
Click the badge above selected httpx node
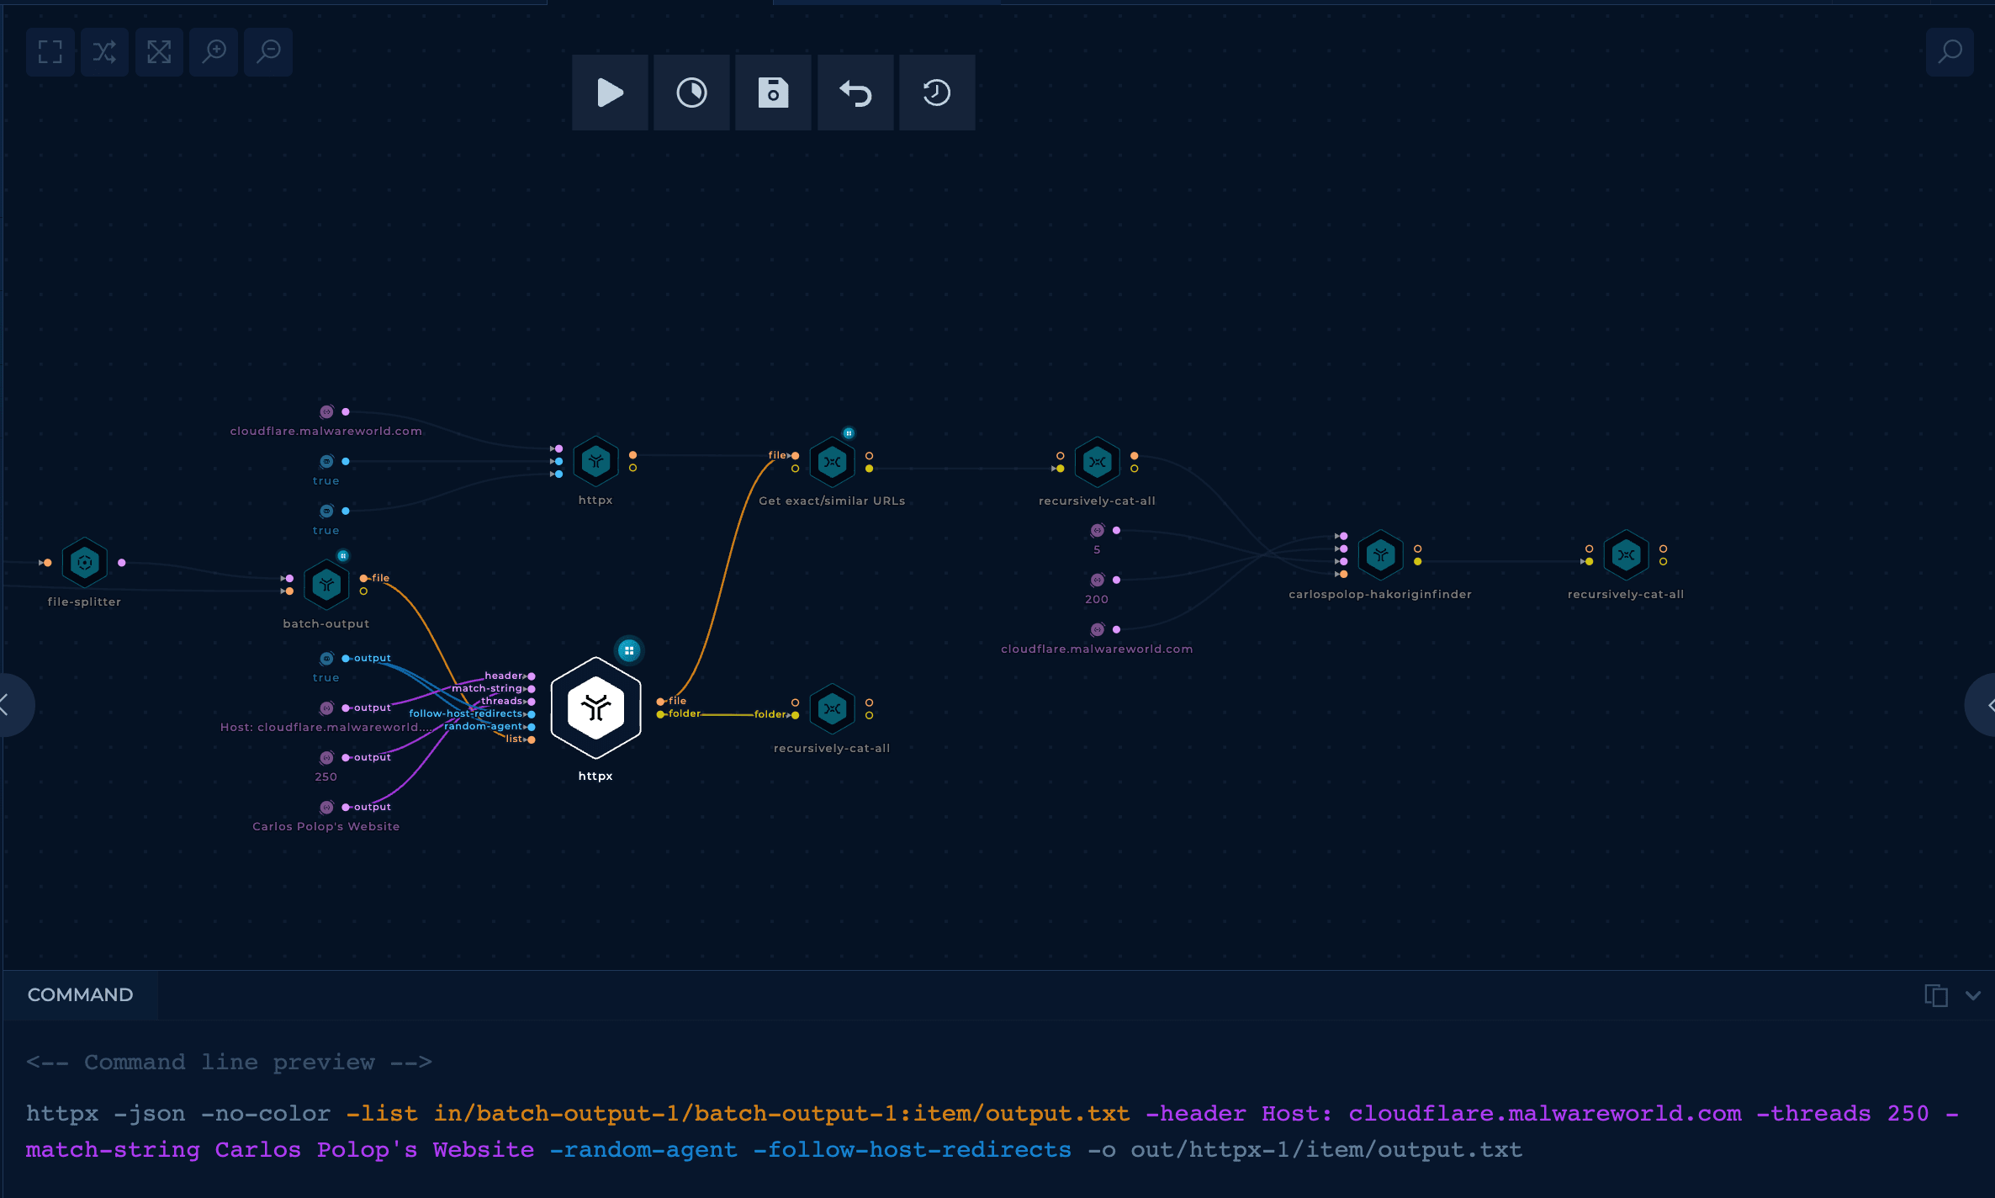629,650
